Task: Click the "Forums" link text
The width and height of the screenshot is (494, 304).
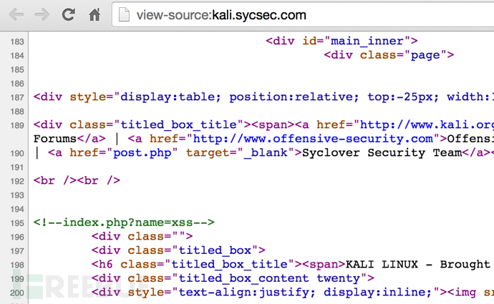Action: click(x=55, y=139)
